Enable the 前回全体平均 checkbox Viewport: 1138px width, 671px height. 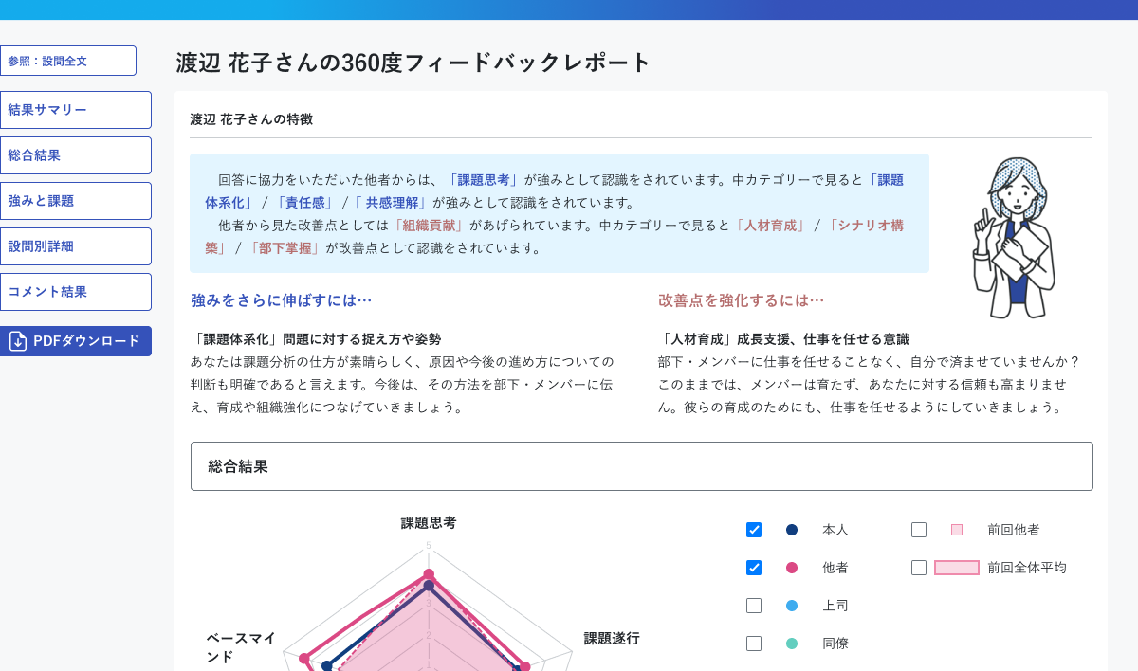coord(919,568)
